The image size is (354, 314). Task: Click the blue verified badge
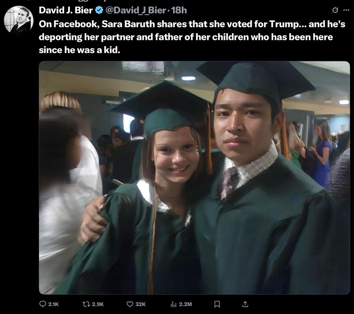[99, 10]
